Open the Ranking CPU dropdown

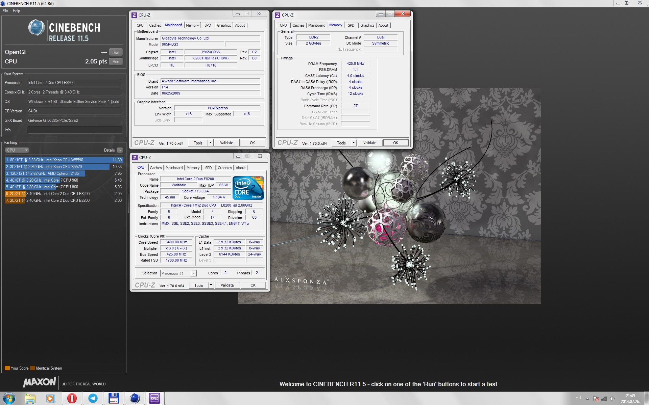pos(17,150)
